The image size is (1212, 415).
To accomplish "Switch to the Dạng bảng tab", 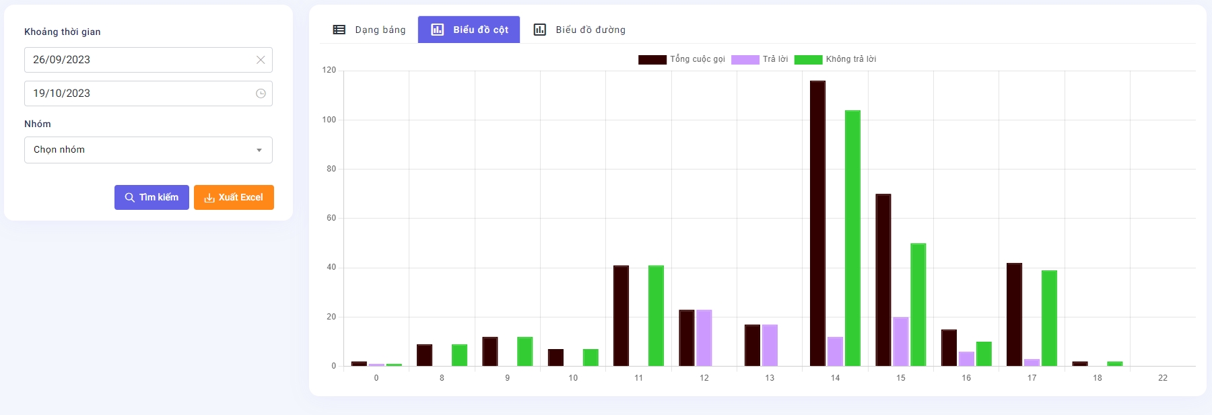I will pyautogui.click(x=380, y=30).
